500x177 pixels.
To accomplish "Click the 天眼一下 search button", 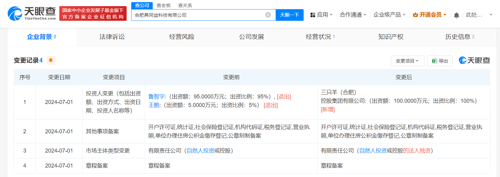I will coord(289,15).
